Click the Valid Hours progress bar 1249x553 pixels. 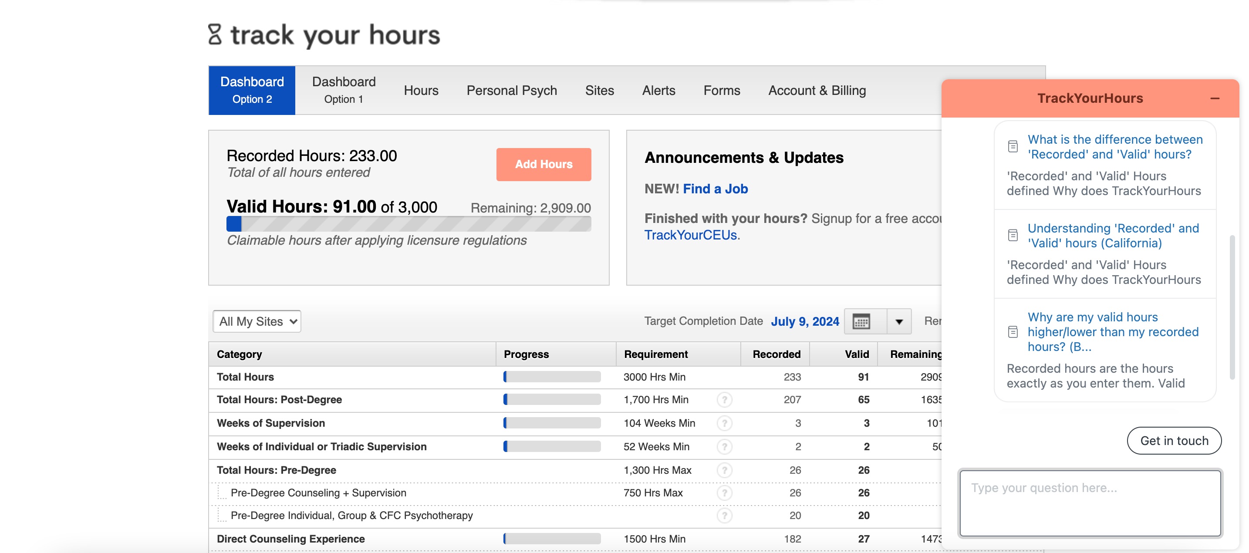(408, 224)
